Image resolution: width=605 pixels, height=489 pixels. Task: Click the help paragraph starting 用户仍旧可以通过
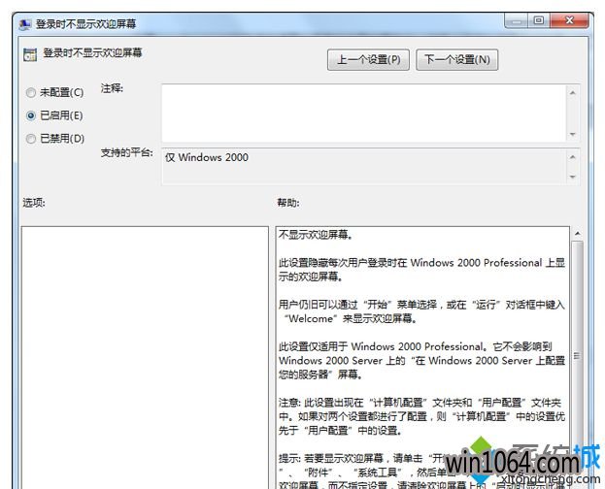coord(421,311)
